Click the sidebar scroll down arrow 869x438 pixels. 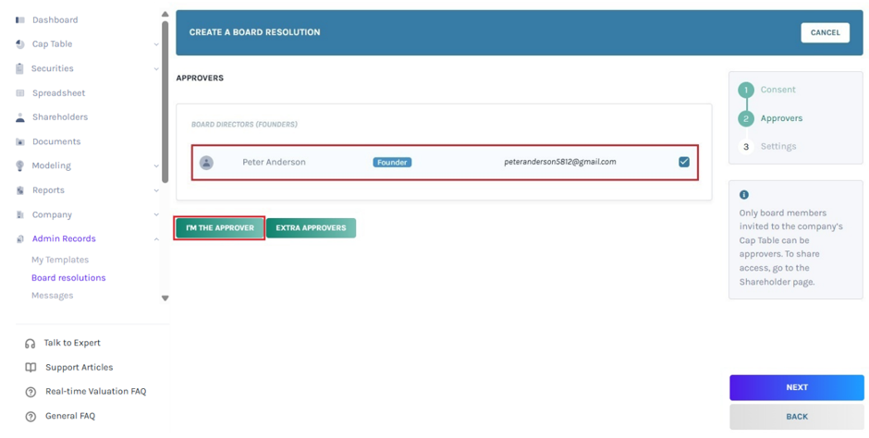[165, 298]
